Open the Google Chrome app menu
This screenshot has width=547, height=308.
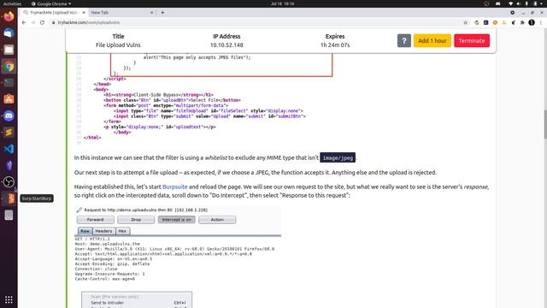click(51, 3)
